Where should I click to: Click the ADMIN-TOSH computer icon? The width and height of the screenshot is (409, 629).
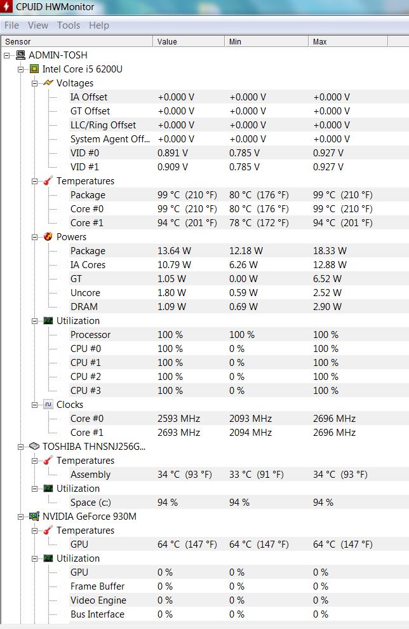[x=20, y=55]
